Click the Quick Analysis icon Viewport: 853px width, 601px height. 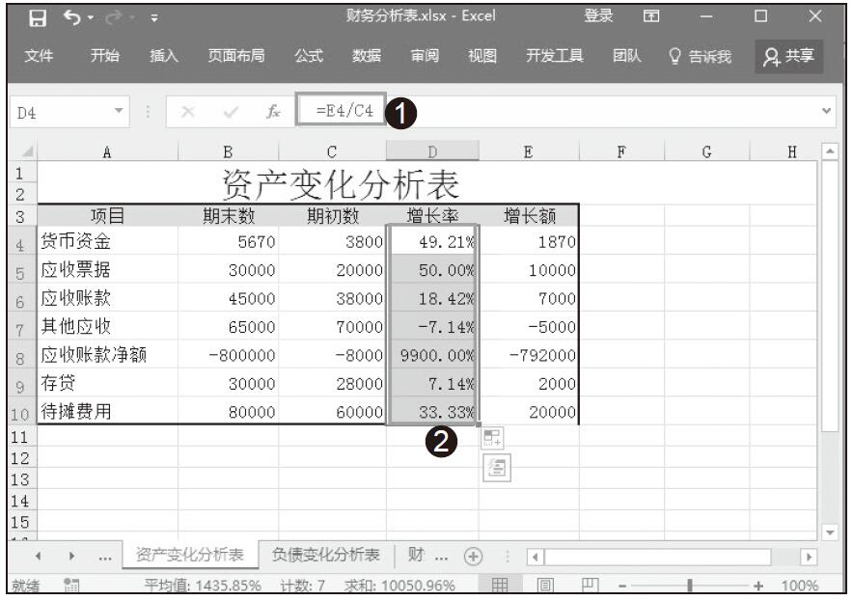click(x=493, y=468)
